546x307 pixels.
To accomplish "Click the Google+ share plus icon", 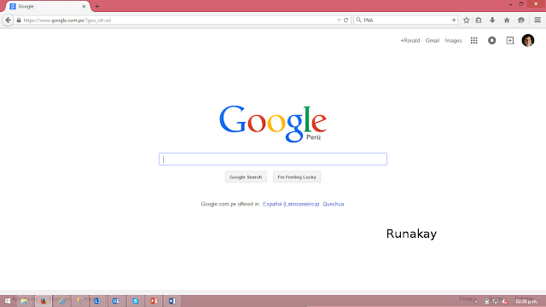I will click(510, 40).
